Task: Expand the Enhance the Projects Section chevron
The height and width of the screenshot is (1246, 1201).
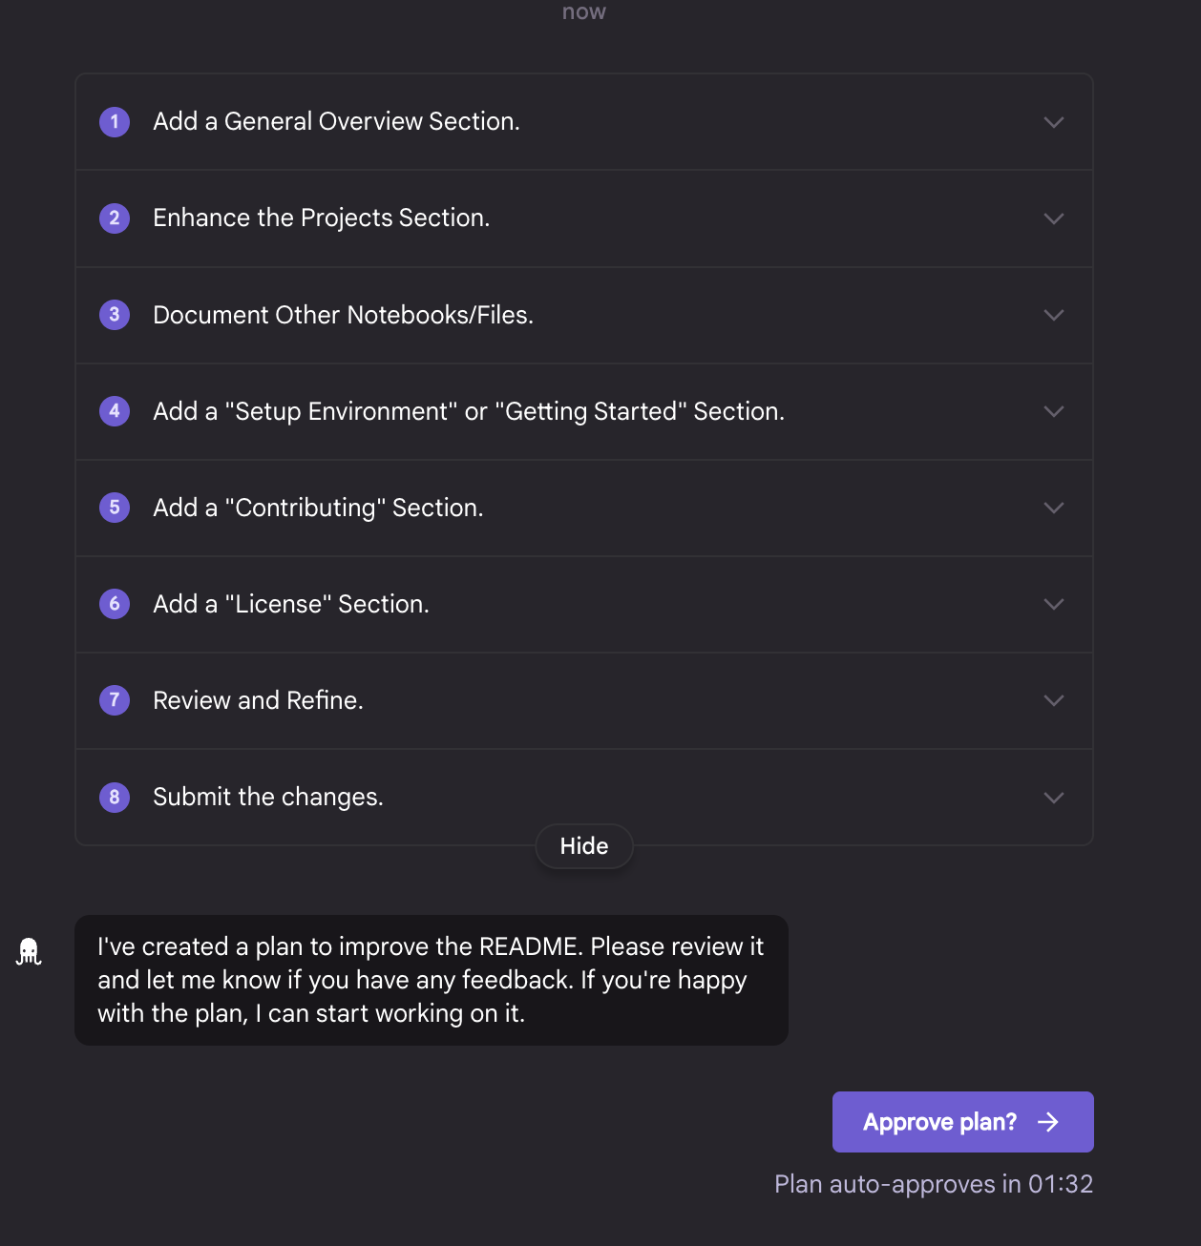Action: click(1054, 218)
